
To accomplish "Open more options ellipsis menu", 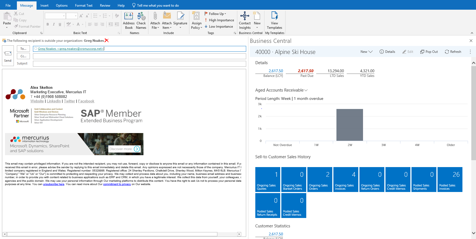I will [470, 52].
